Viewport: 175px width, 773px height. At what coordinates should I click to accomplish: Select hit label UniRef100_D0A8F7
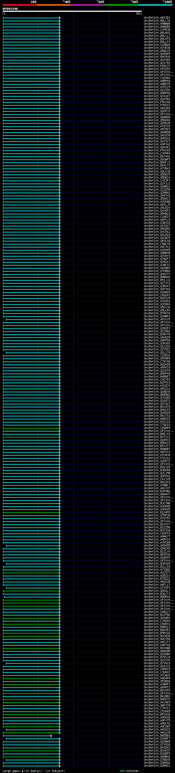coord(157,738)
